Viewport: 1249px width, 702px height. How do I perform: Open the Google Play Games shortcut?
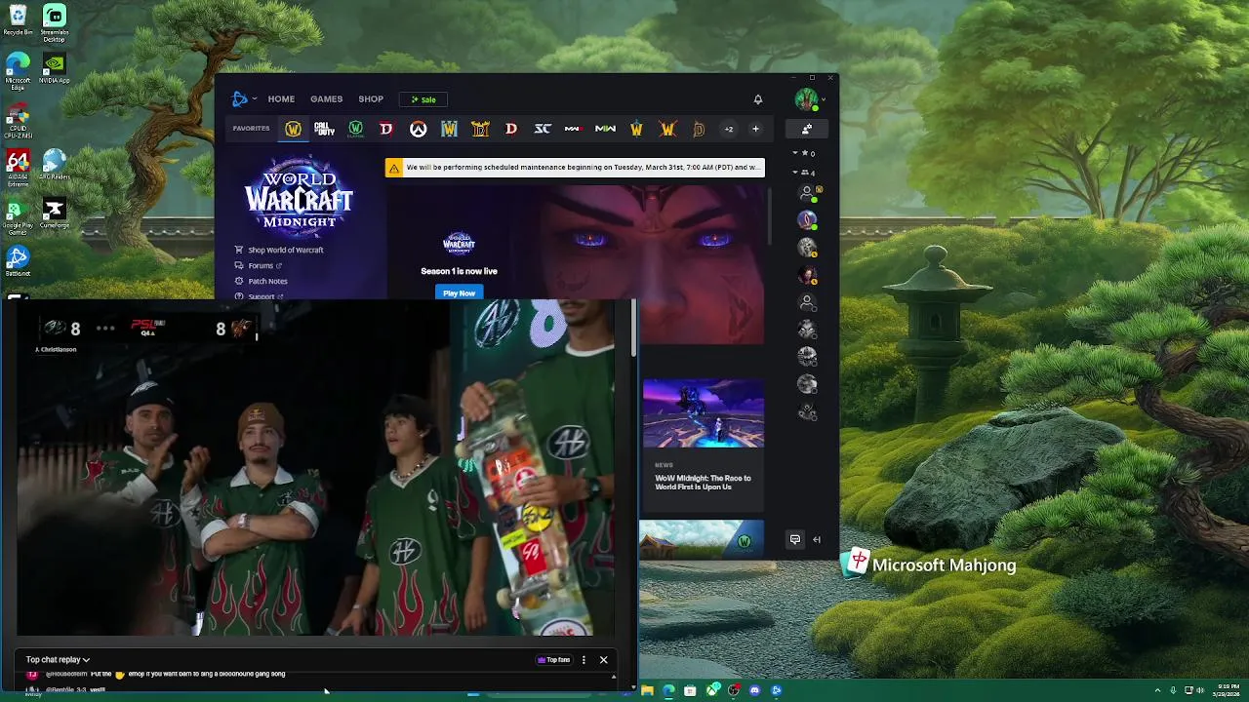pos(18,217)
